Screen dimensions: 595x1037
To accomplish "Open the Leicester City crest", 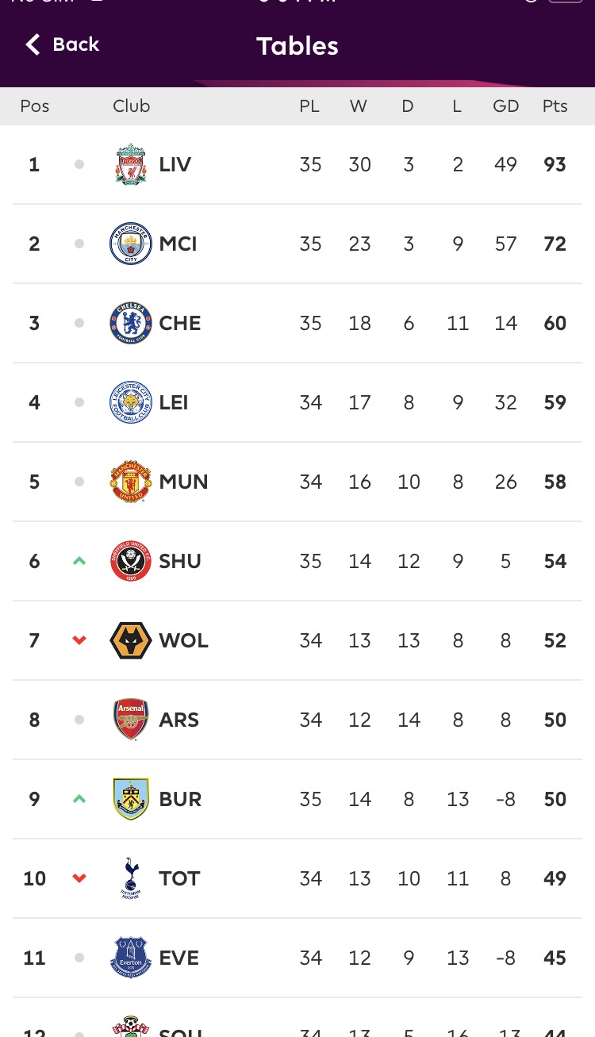I will point(131,402).
